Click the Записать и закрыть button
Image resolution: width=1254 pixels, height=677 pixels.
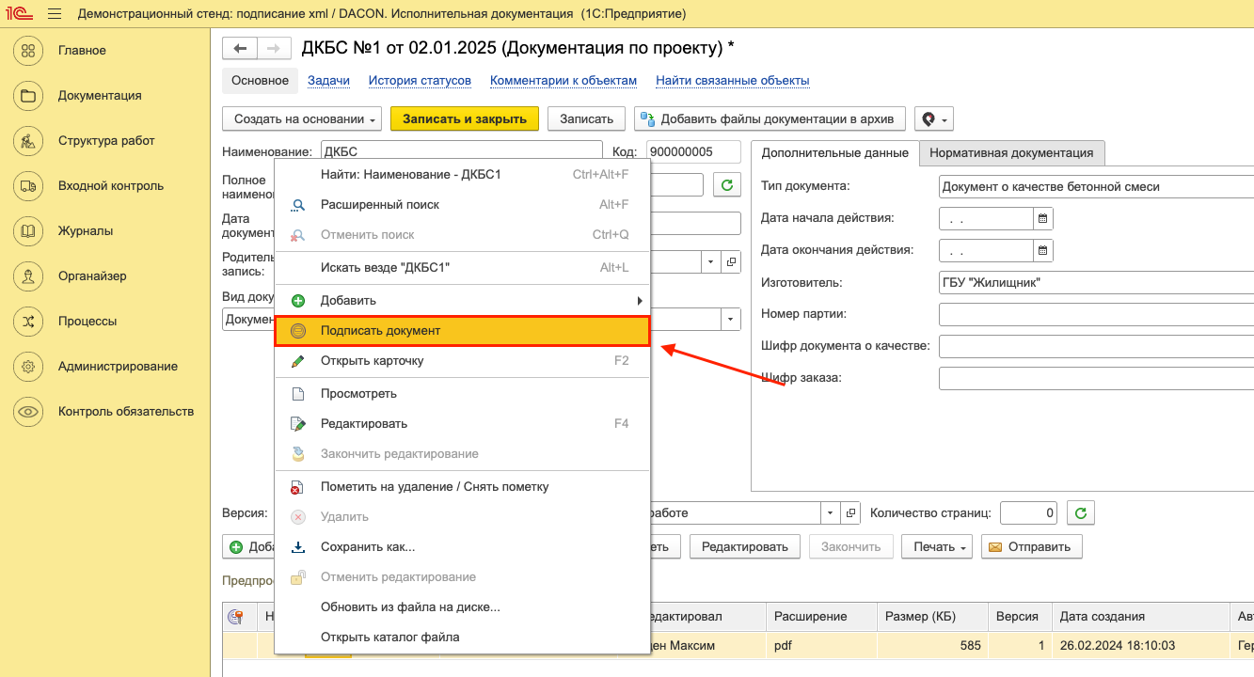(x=464, y=119)
